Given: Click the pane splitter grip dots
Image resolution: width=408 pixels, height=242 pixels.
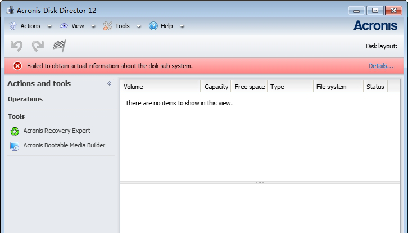Looking at the screenshot, I should click(260, 183).
